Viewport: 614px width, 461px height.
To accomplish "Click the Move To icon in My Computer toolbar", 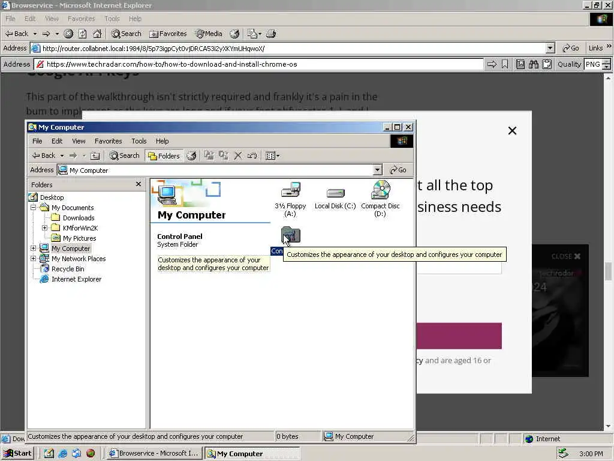I will [x=209, y=155].
